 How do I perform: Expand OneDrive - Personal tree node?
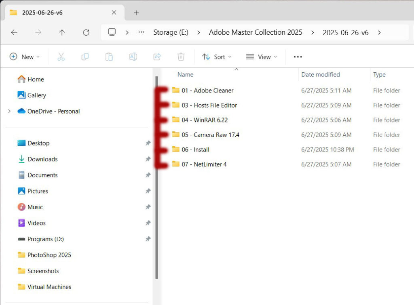(9, 111)
